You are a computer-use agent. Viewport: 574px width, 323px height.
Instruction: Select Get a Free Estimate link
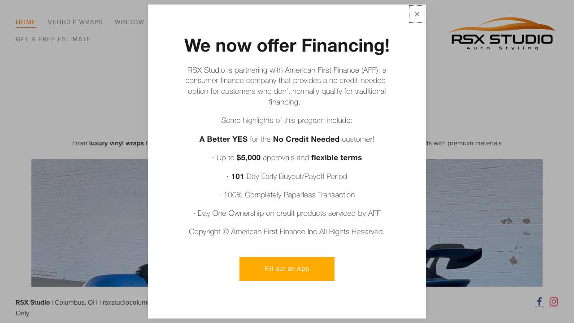tap(53, 39)
